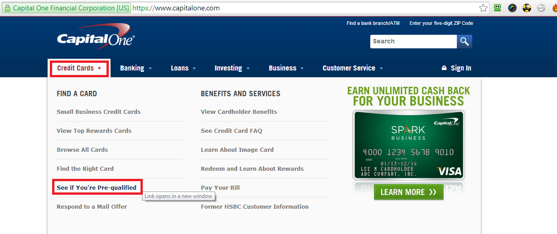Viewport: 557px width, 234px height.
Task: Click Enter your five-digit ZIP Code link
Action: [x=441, y=23]
